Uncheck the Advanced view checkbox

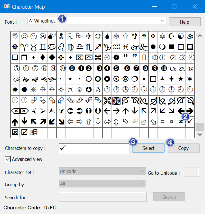pos(8,159)
